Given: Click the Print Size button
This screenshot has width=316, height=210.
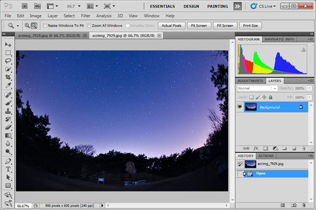Looking at the screenshot, I should [250, 26].
